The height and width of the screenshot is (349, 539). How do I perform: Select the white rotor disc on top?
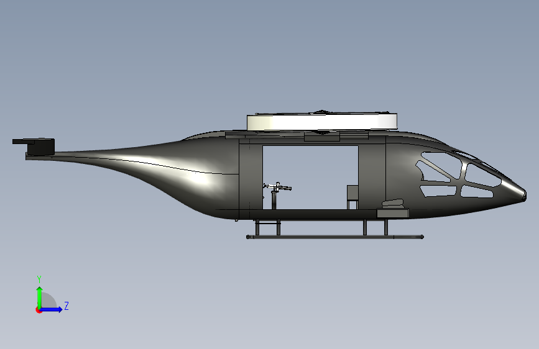pyautogui.click(x=322, y=122)
